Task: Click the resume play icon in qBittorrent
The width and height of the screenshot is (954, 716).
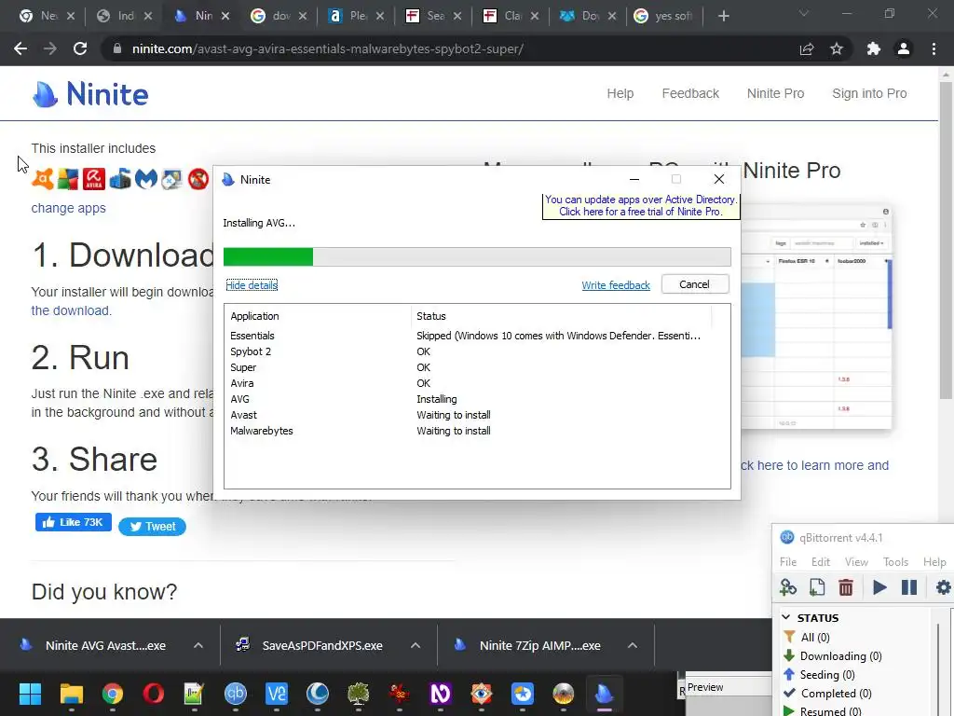Action: click(879, 587)
